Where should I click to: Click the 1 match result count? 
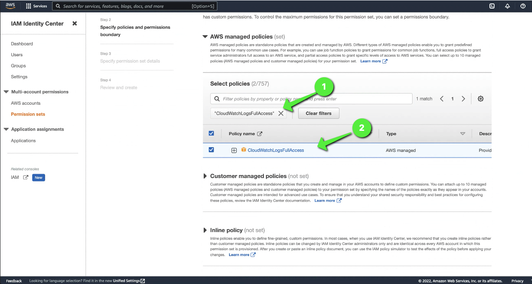(424, 99)
